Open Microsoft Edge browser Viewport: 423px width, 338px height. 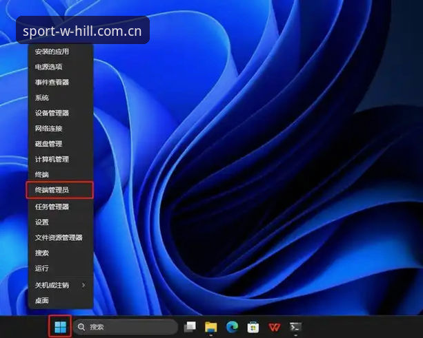point(232,327)
